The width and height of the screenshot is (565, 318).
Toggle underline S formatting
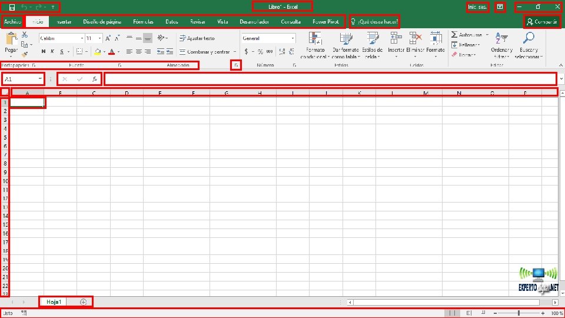tap(62, 52)
